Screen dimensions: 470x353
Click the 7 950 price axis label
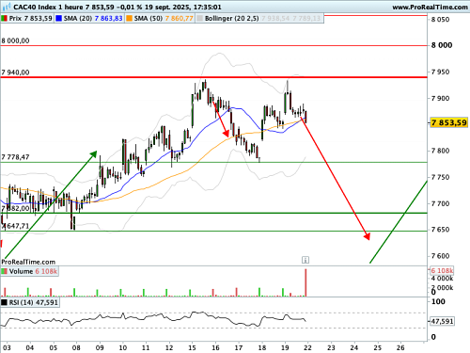click(x=440, y=72)
